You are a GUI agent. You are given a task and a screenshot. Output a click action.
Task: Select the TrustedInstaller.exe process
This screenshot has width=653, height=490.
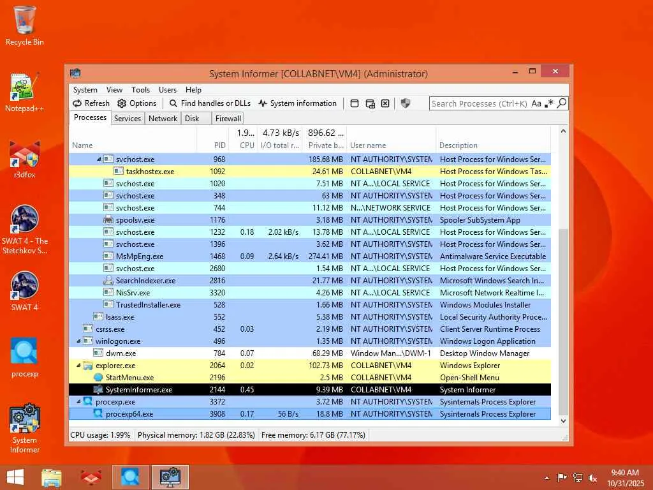point(310,304)
